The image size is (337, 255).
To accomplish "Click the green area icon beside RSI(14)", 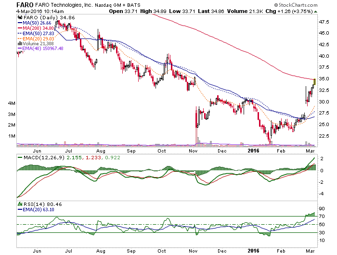I will (20, 204).
